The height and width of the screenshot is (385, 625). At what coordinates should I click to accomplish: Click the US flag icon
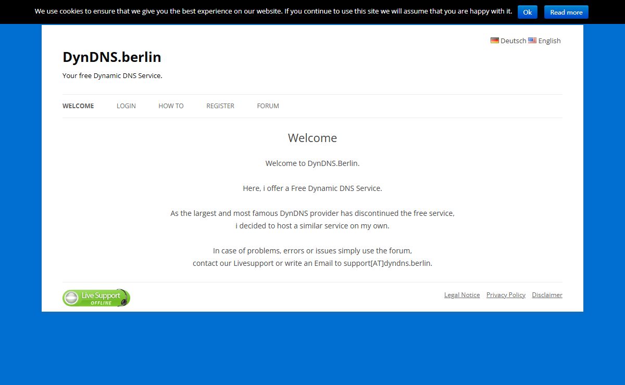point(532,40)
